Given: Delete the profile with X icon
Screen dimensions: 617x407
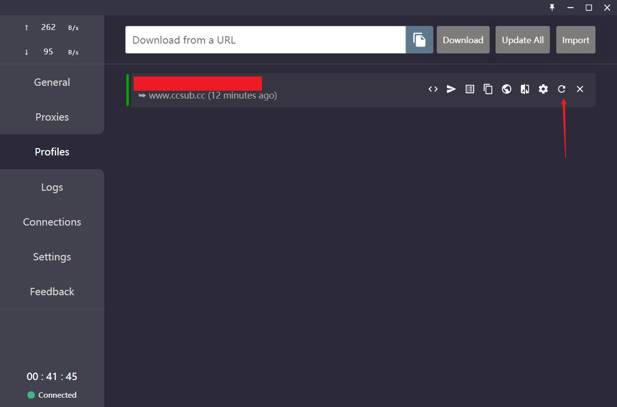Looking at the screenshot, I should (x=580, y=89).
